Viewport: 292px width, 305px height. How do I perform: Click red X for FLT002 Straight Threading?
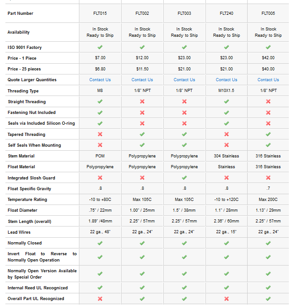142,102
